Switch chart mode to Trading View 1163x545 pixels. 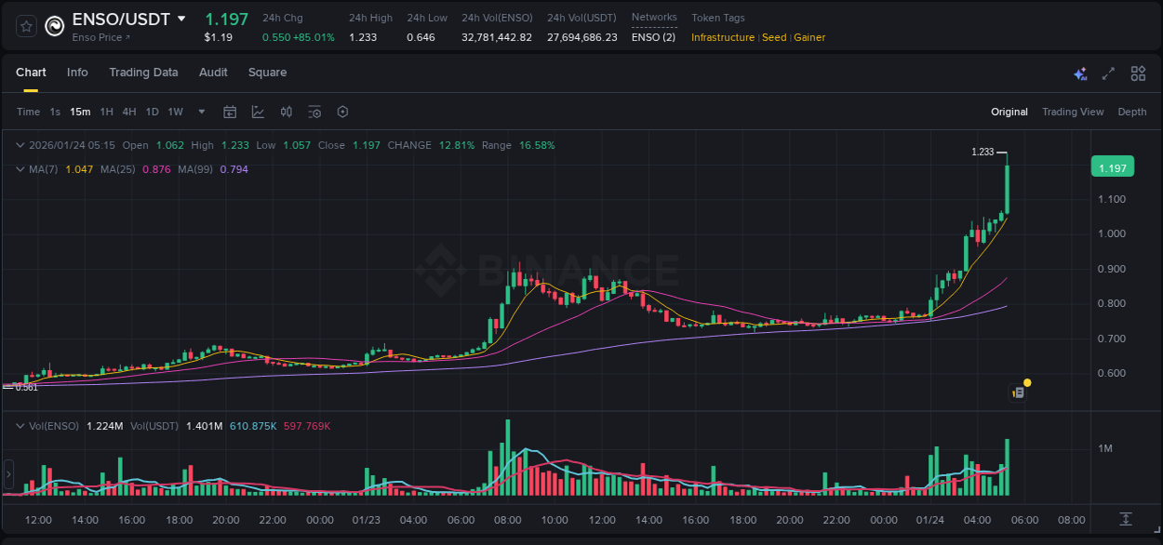coord(1073,112)
